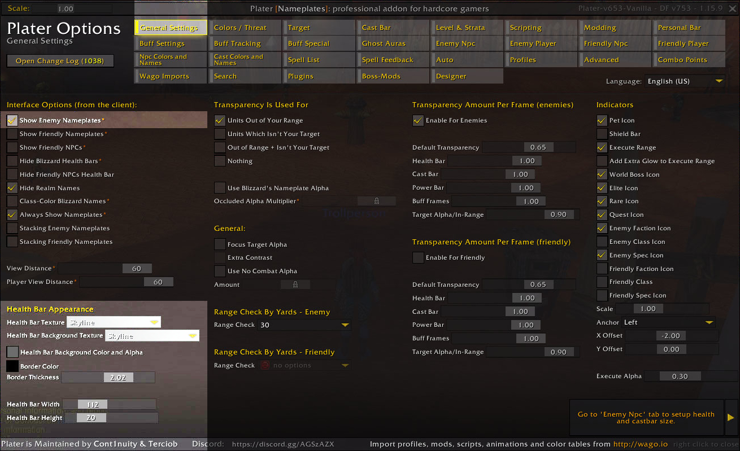
Task: Enable Show Friendly Nameplates
Action: click(x=12, y=134)
